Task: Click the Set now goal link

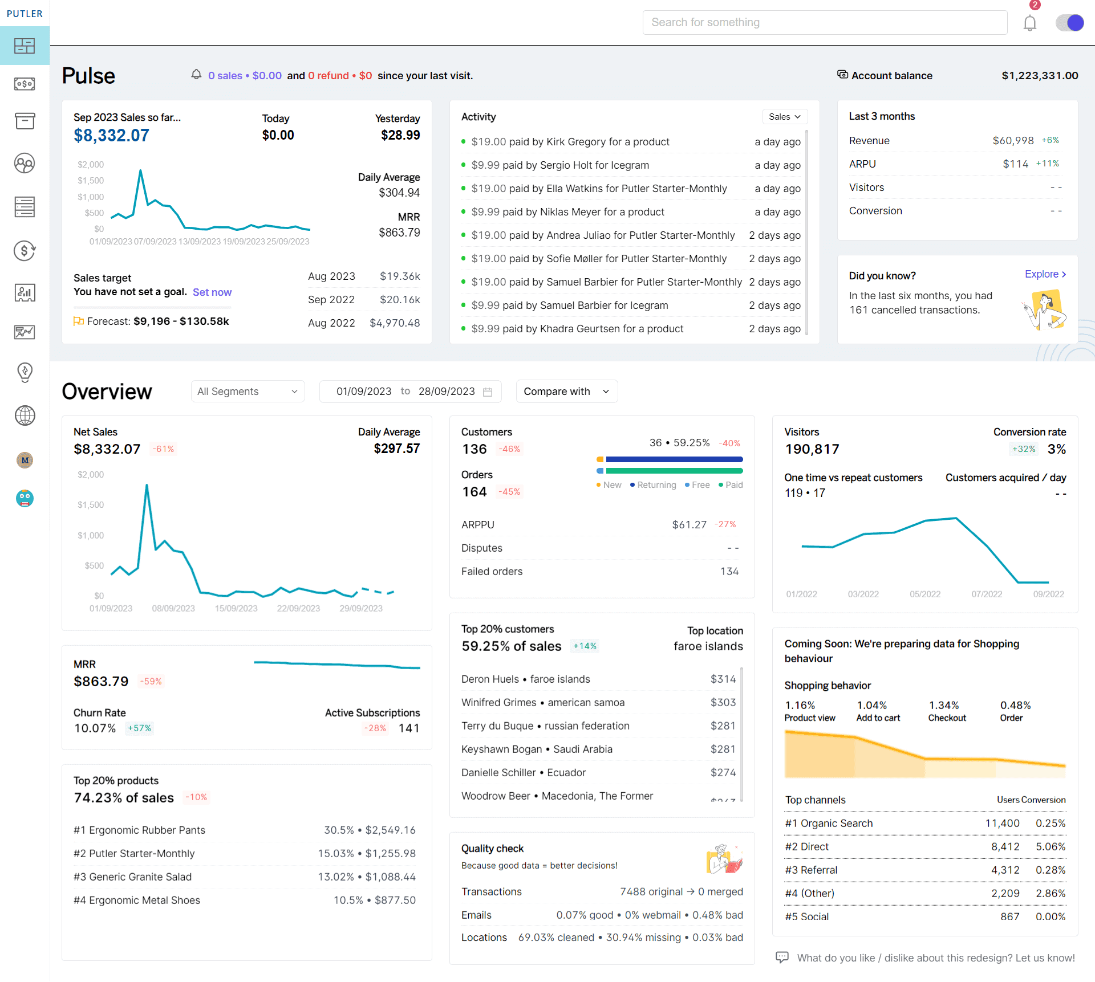Action: [x=210, y=291]
